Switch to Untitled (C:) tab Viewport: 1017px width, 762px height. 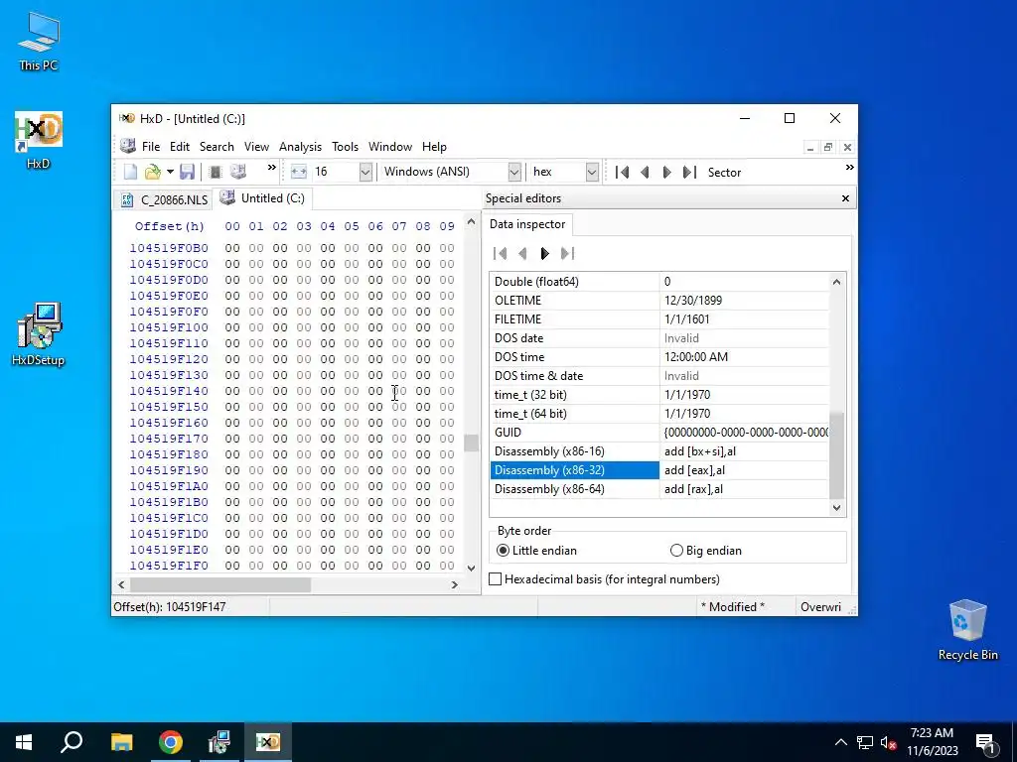click(262, 198)
